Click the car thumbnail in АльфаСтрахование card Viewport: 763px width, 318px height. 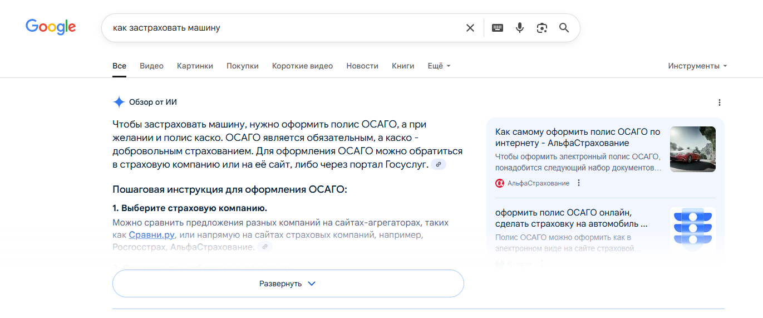[x=693, y=149]
